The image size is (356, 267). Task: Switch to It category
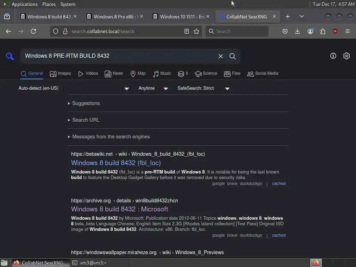click(183, 74)
